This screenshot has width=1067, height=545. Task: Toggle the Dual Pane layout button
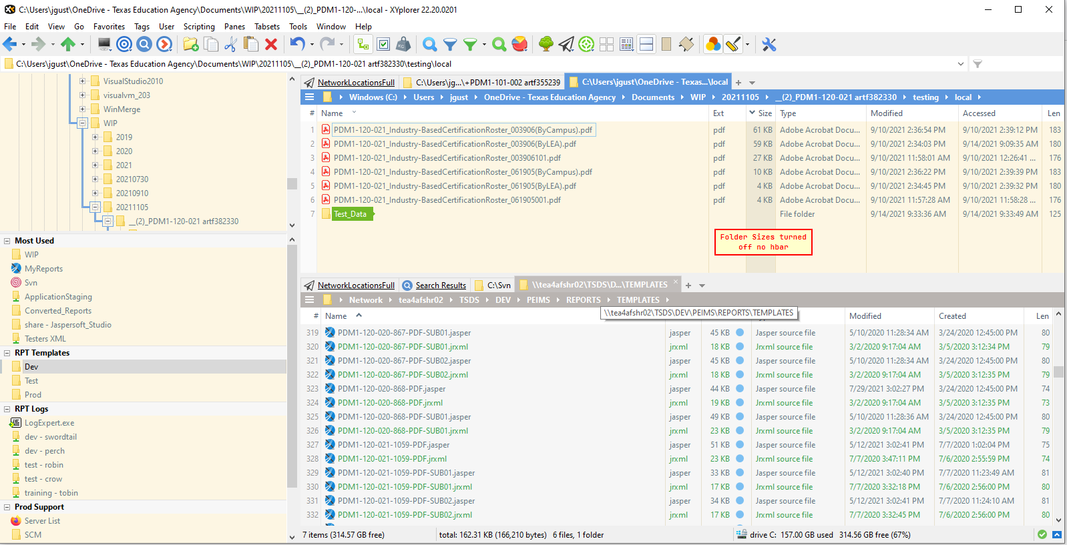(x=646, y=45)
